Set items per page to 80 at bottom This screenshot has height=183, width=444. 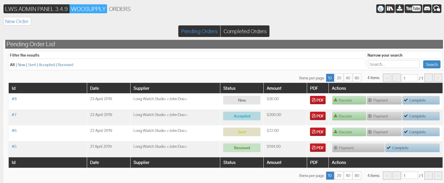click(357, 175)
